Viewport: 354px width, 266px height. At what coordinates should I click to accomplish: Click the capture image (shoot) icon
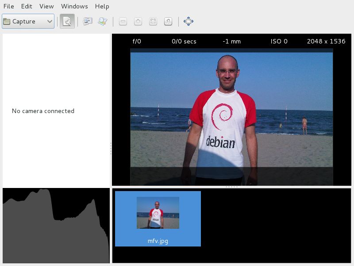coord(88,21)
